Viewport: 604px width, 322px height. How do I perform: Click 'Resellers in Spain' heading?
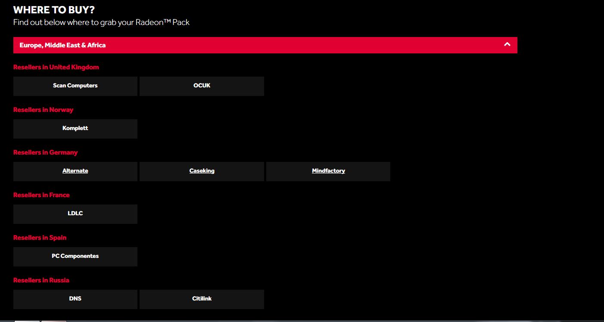coord(40,238)
